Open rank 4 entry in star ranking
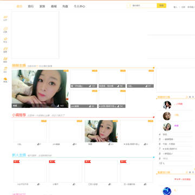This screenshot has height=195, width=195. click(x=175, y=134)
